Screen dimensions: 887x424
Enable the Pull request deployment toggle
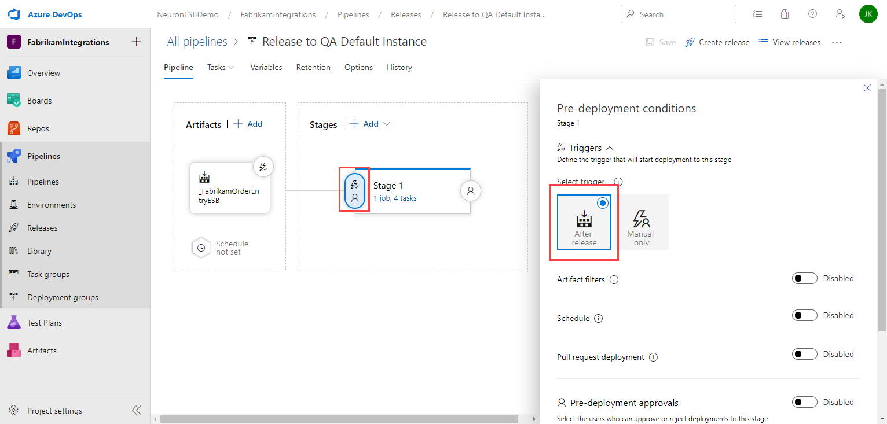(805, 354)
